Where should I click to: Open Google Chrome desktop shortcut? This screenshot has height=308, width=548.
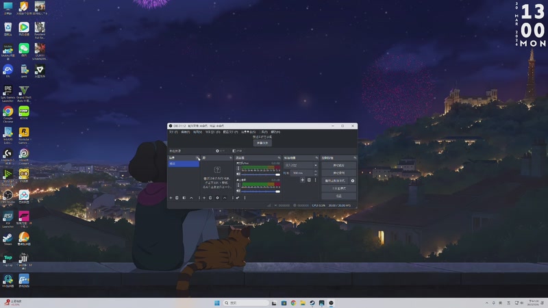(8, 114)
